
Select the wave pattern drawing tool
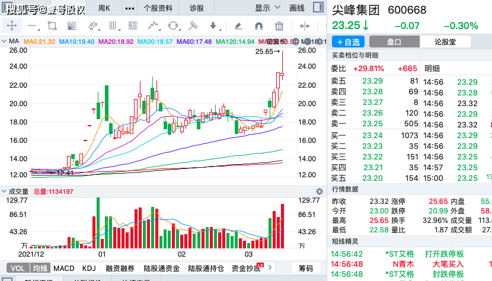[x=154, y=25]
